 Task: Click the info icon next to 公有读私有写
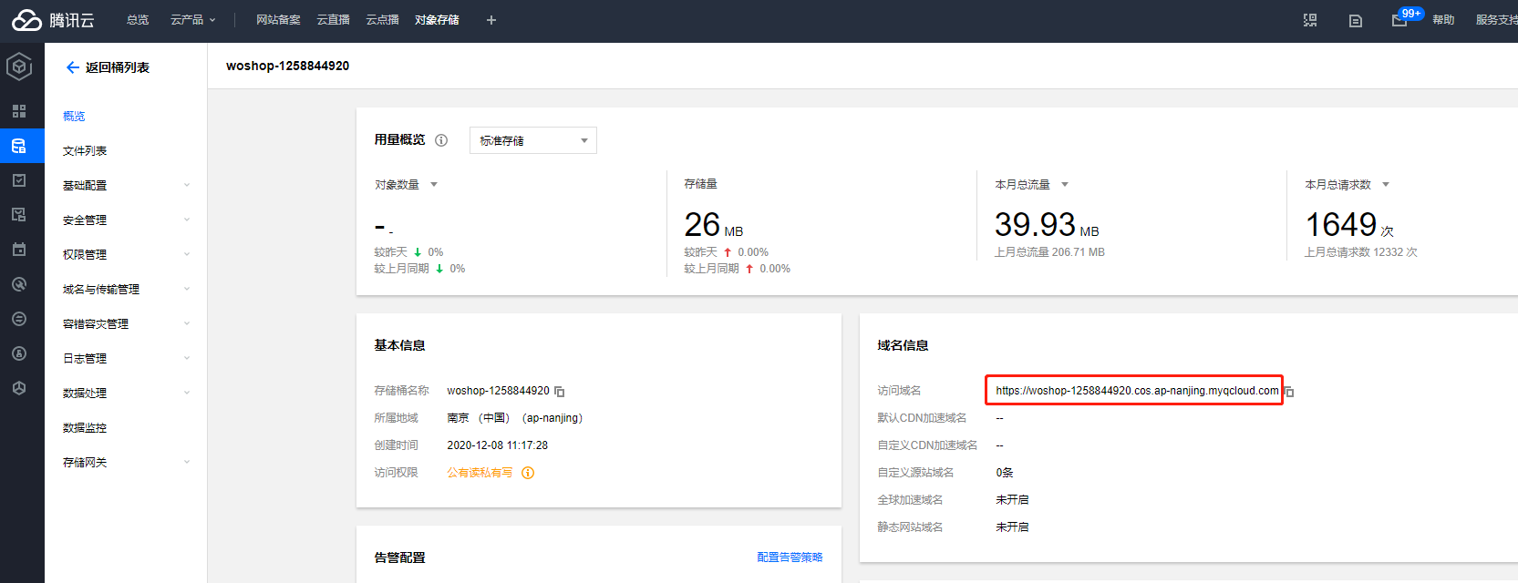(x=528, y=473)
